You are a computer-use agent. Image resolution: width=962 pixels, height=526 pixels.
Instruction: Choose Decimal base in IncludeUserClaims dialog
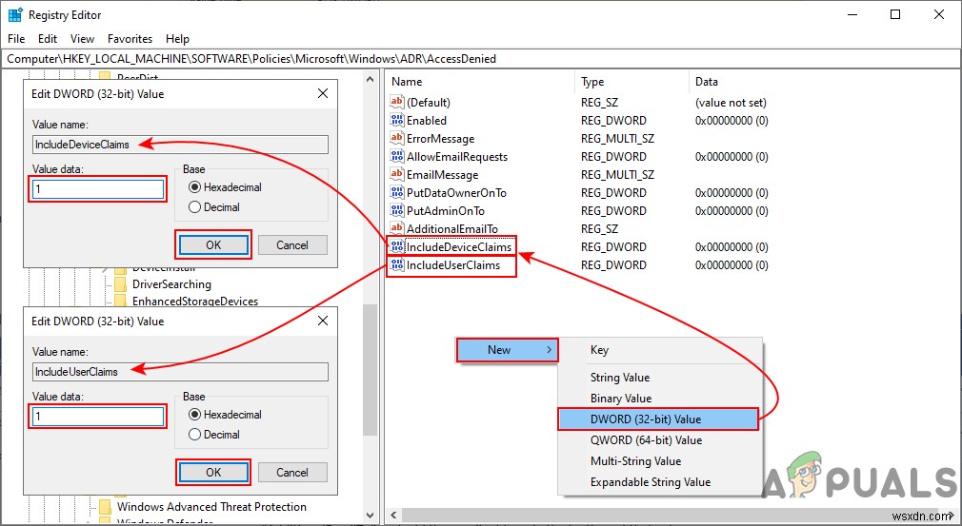(194, 434)
